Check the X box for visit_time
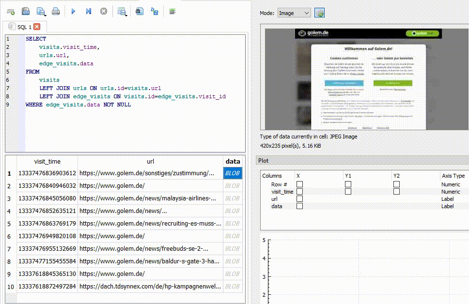 tap(299, 192)
